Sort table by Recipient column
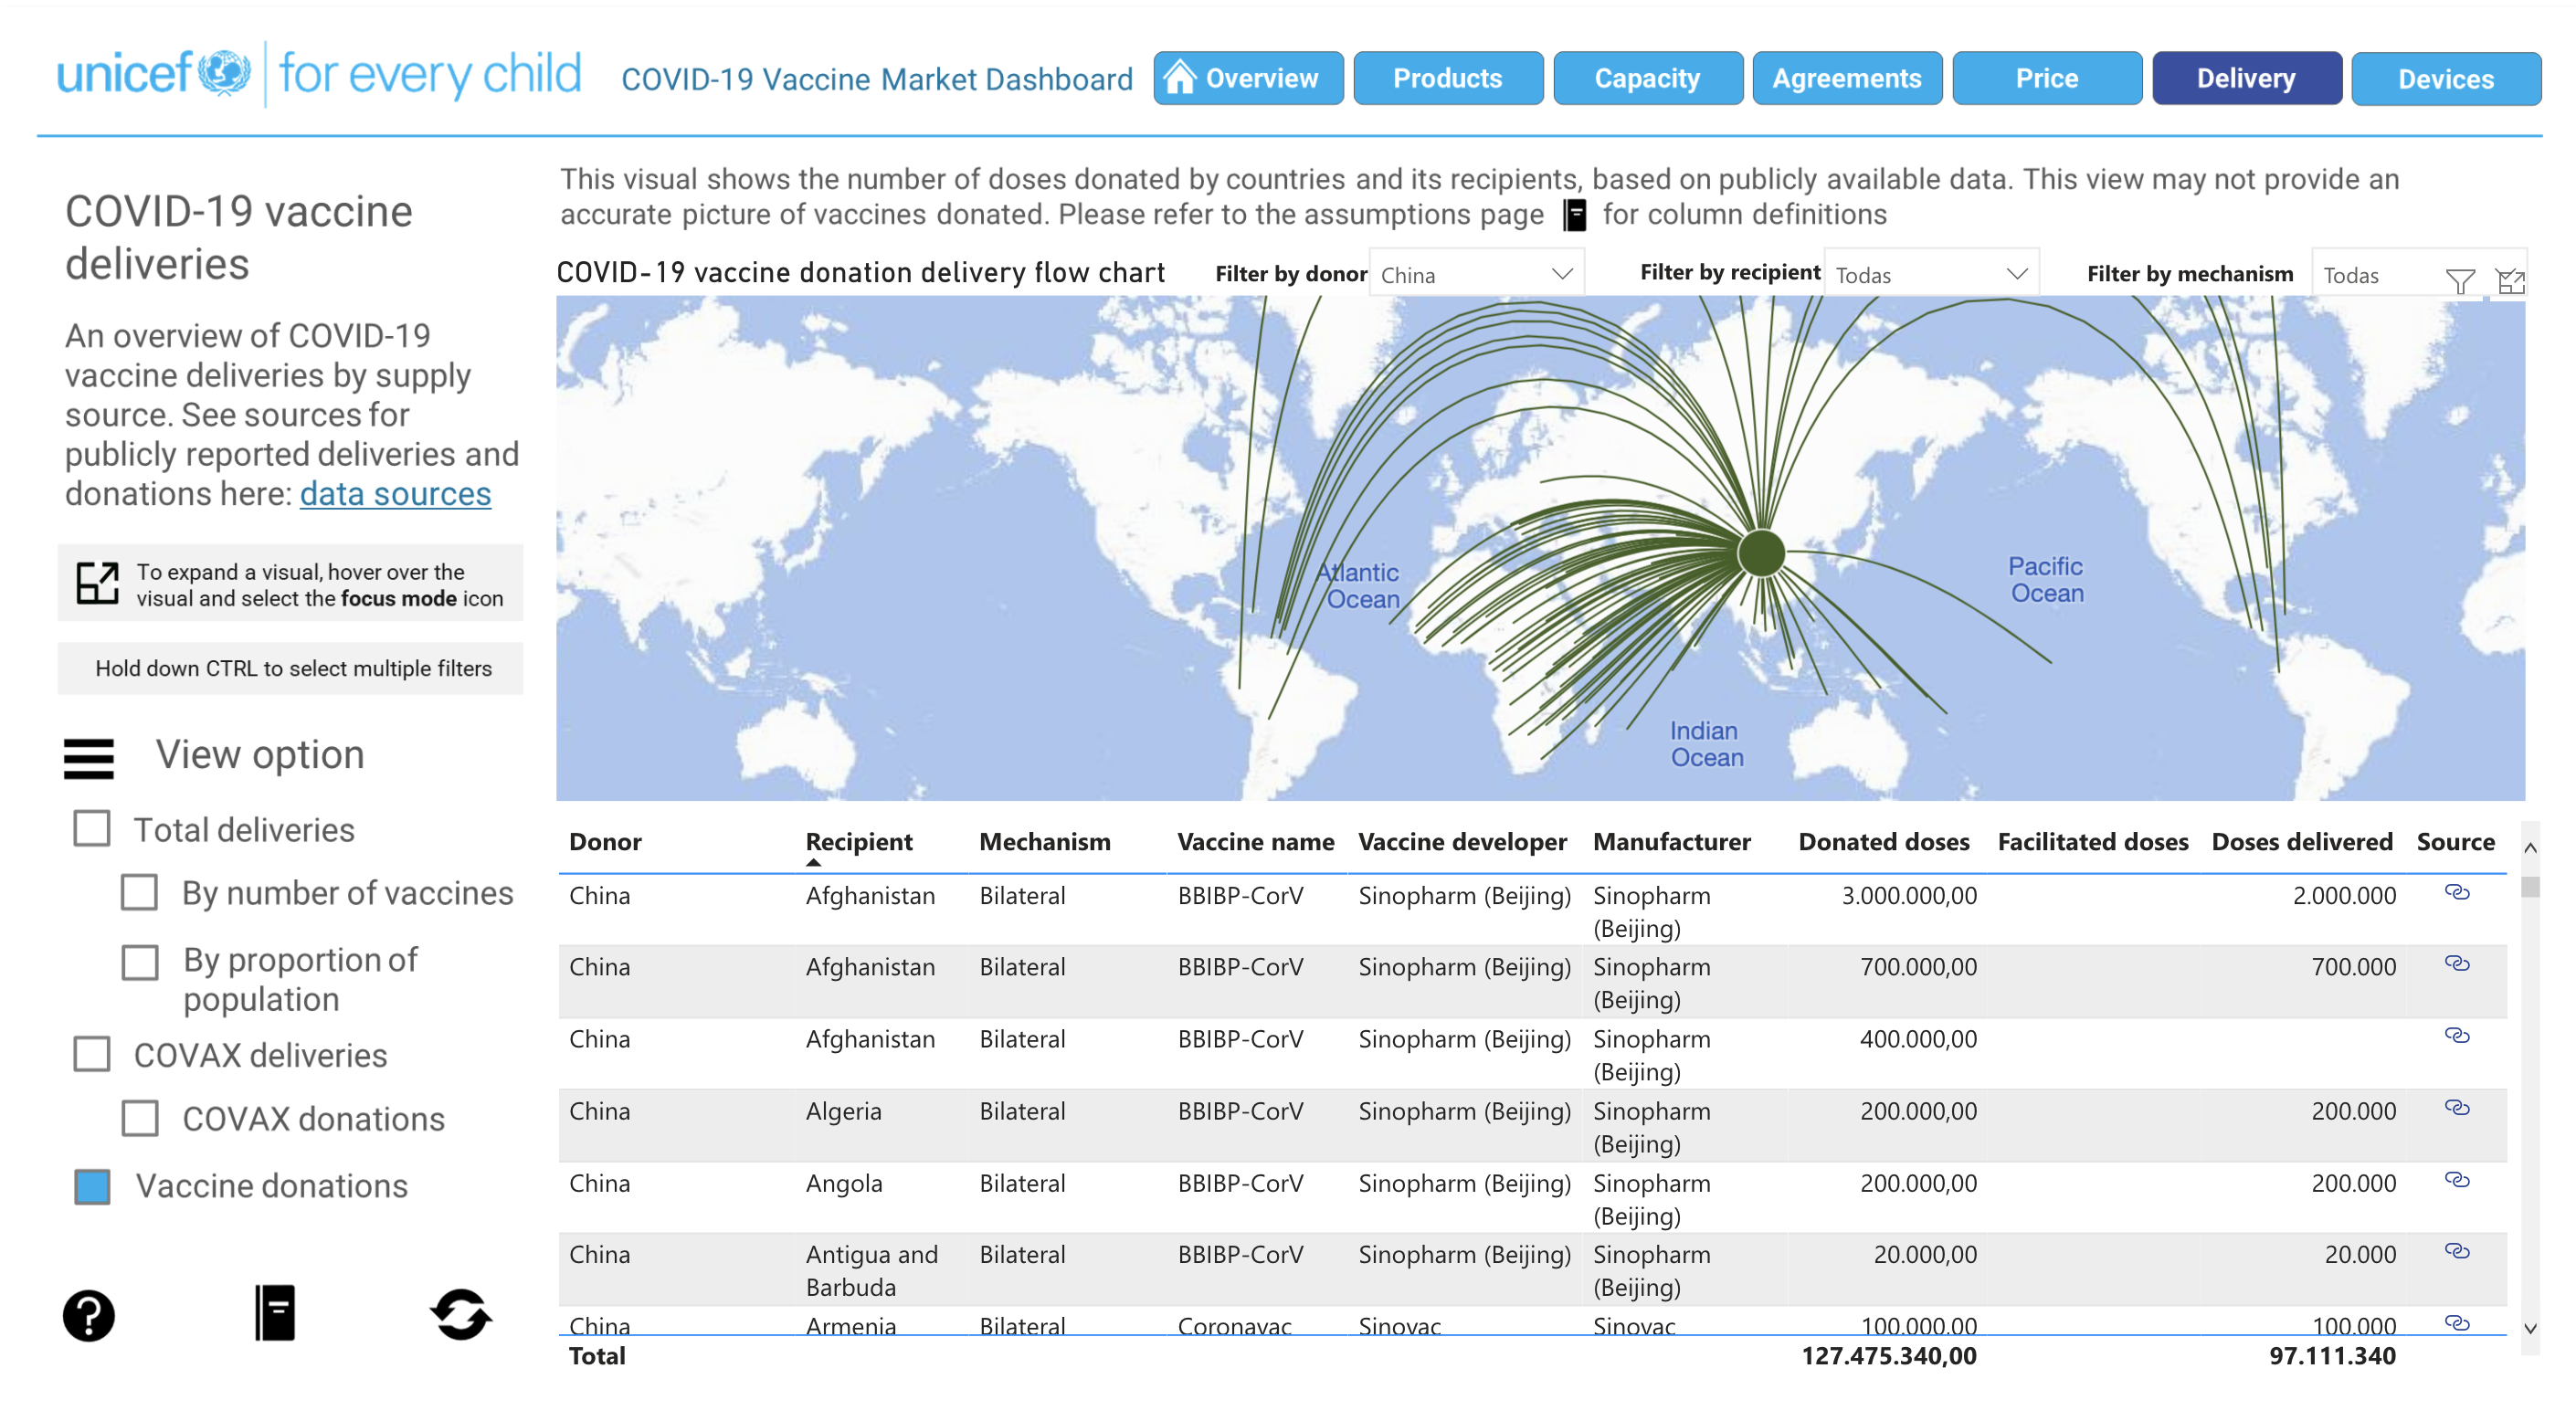The width and height of the screenshot is (2576, 1421). (859, 842)
